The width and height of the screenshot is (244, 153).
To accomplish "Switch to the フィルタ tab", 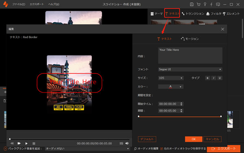I will 213,14.
